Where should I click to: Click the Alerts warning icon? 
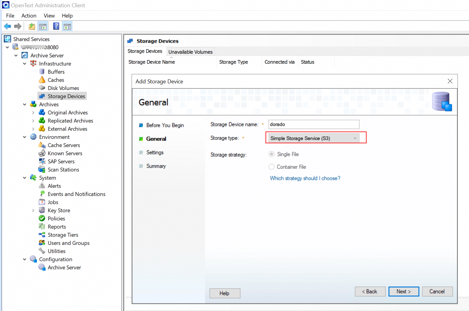tap(42, 186)
